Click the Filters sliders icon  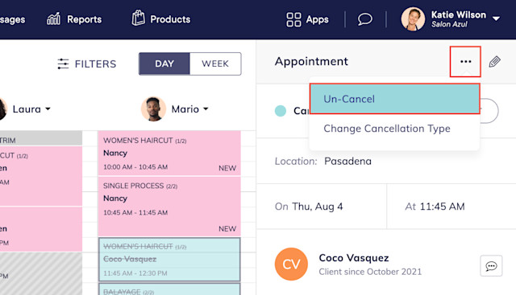[63, 64]
